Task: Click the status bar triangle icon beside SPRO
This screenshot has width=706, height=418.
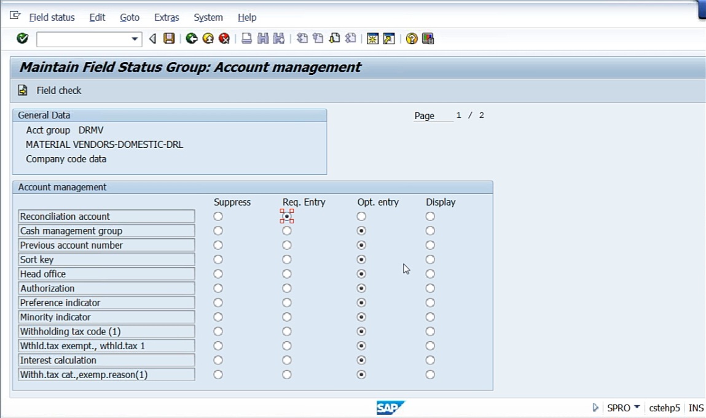Action: (595, 408)
